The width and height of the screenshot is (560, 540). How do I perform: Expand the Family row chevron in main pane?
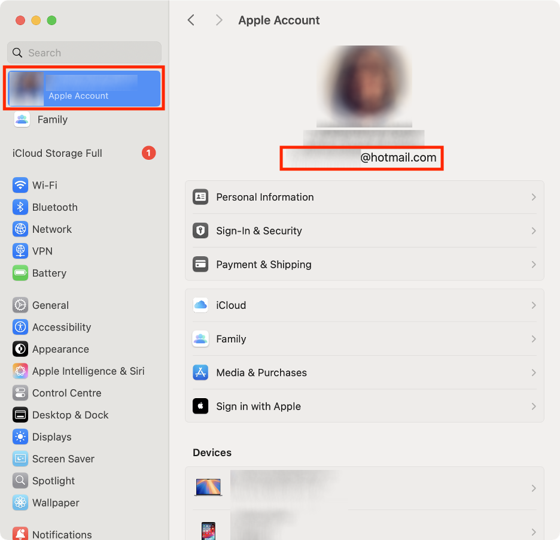534,339
